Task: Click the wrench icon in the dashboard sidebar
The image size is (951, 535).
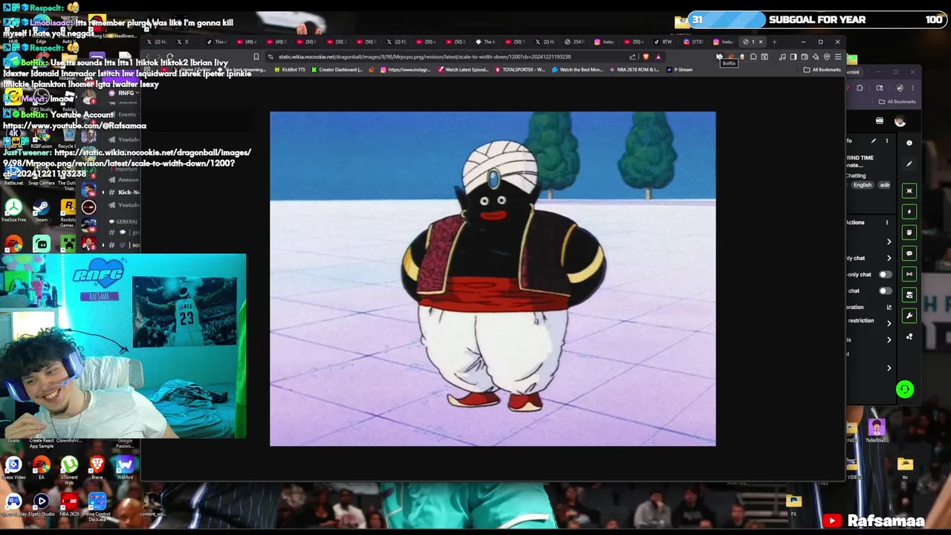Action: [909, 316]
